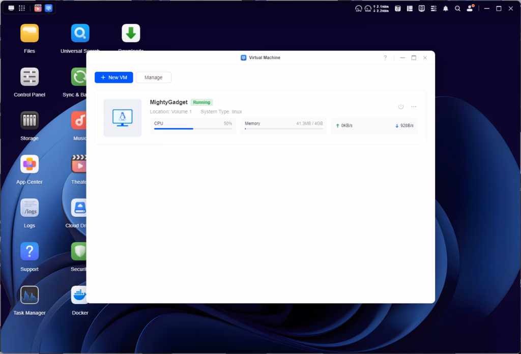Open Control Panel from the desktop

[x=30, y=77]
